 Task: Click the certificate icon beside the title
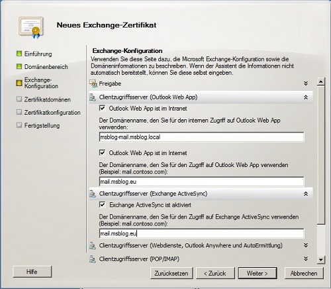[31, 27]
